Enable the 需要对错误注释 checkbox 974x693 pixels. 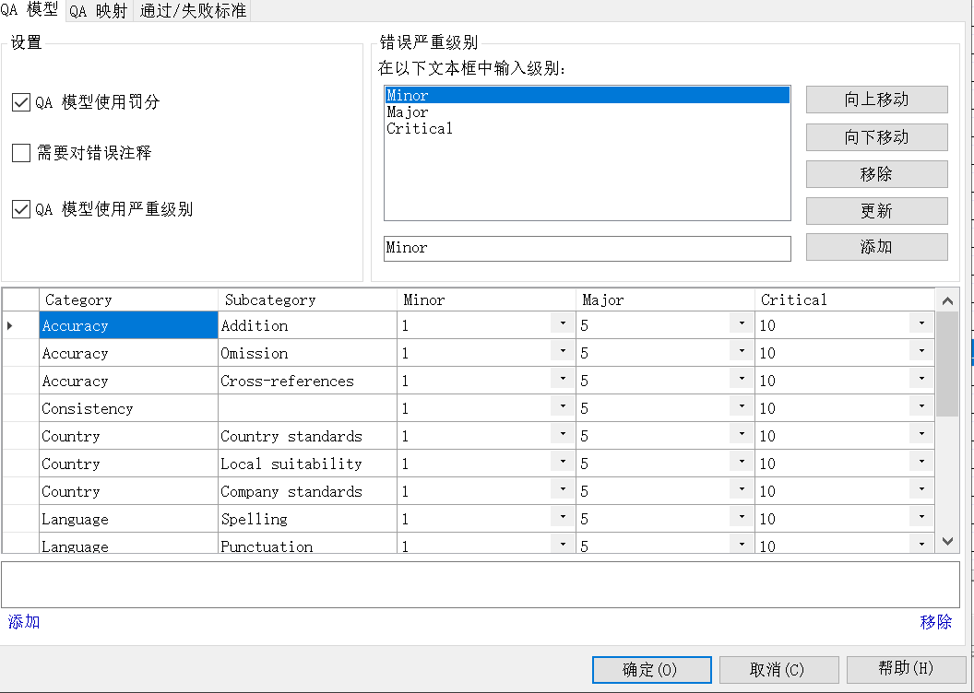coord(21,153)
